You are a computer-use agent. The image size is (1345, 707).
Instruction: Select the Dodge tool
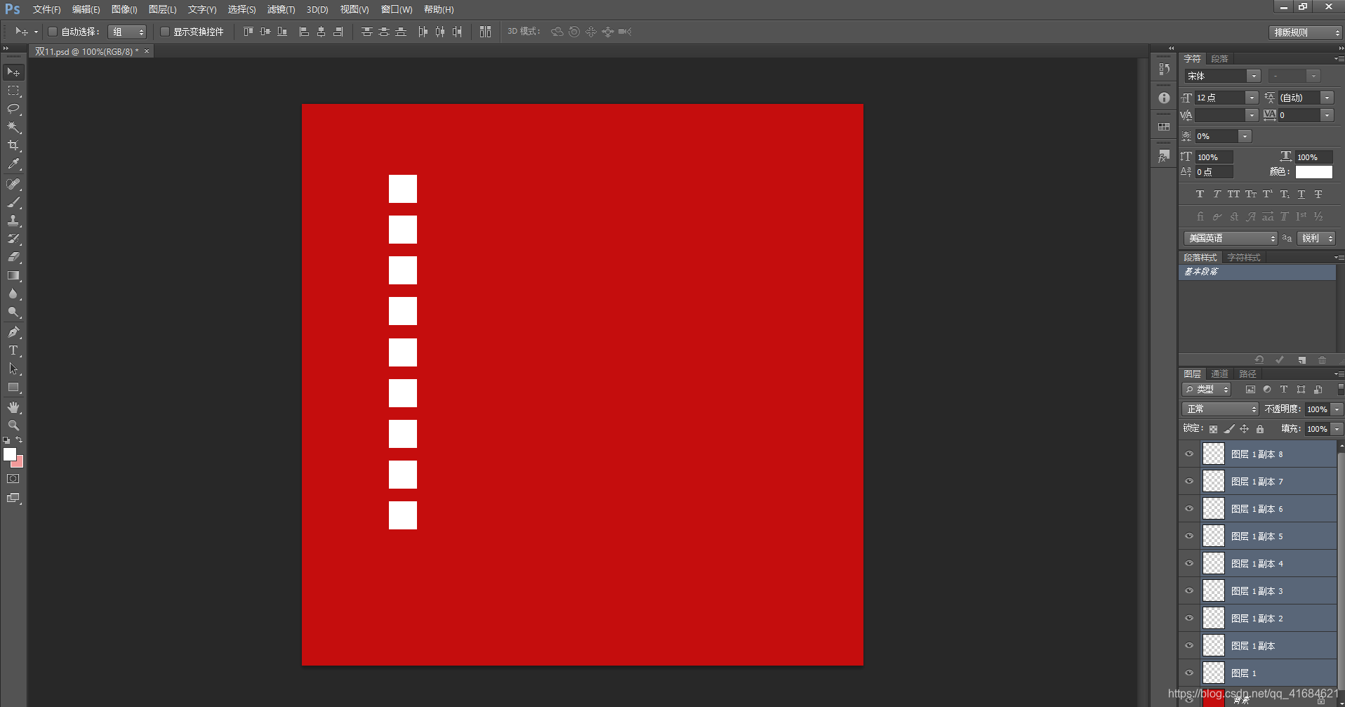13,312
